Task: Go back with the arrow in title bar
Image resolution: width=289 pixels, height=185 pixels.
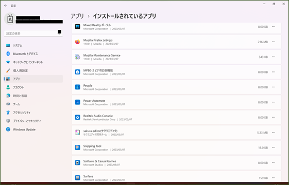Action: coord(6,6)
